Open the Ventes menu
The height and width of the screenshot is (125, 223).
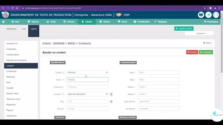105,22
